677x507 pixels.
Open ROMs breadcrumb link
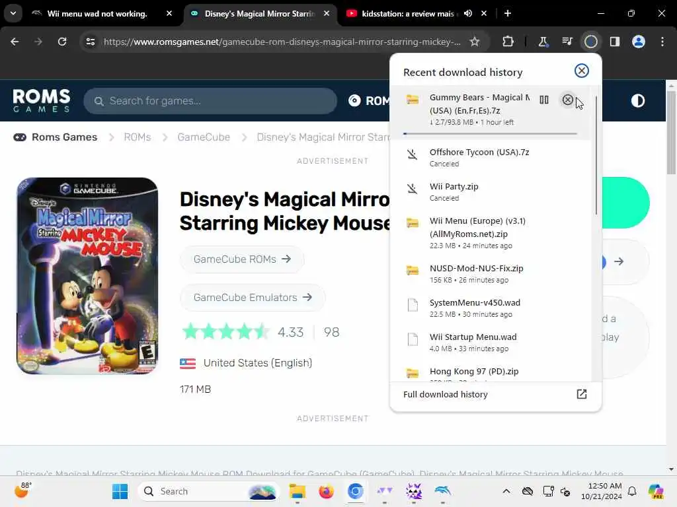pos(138,137)
